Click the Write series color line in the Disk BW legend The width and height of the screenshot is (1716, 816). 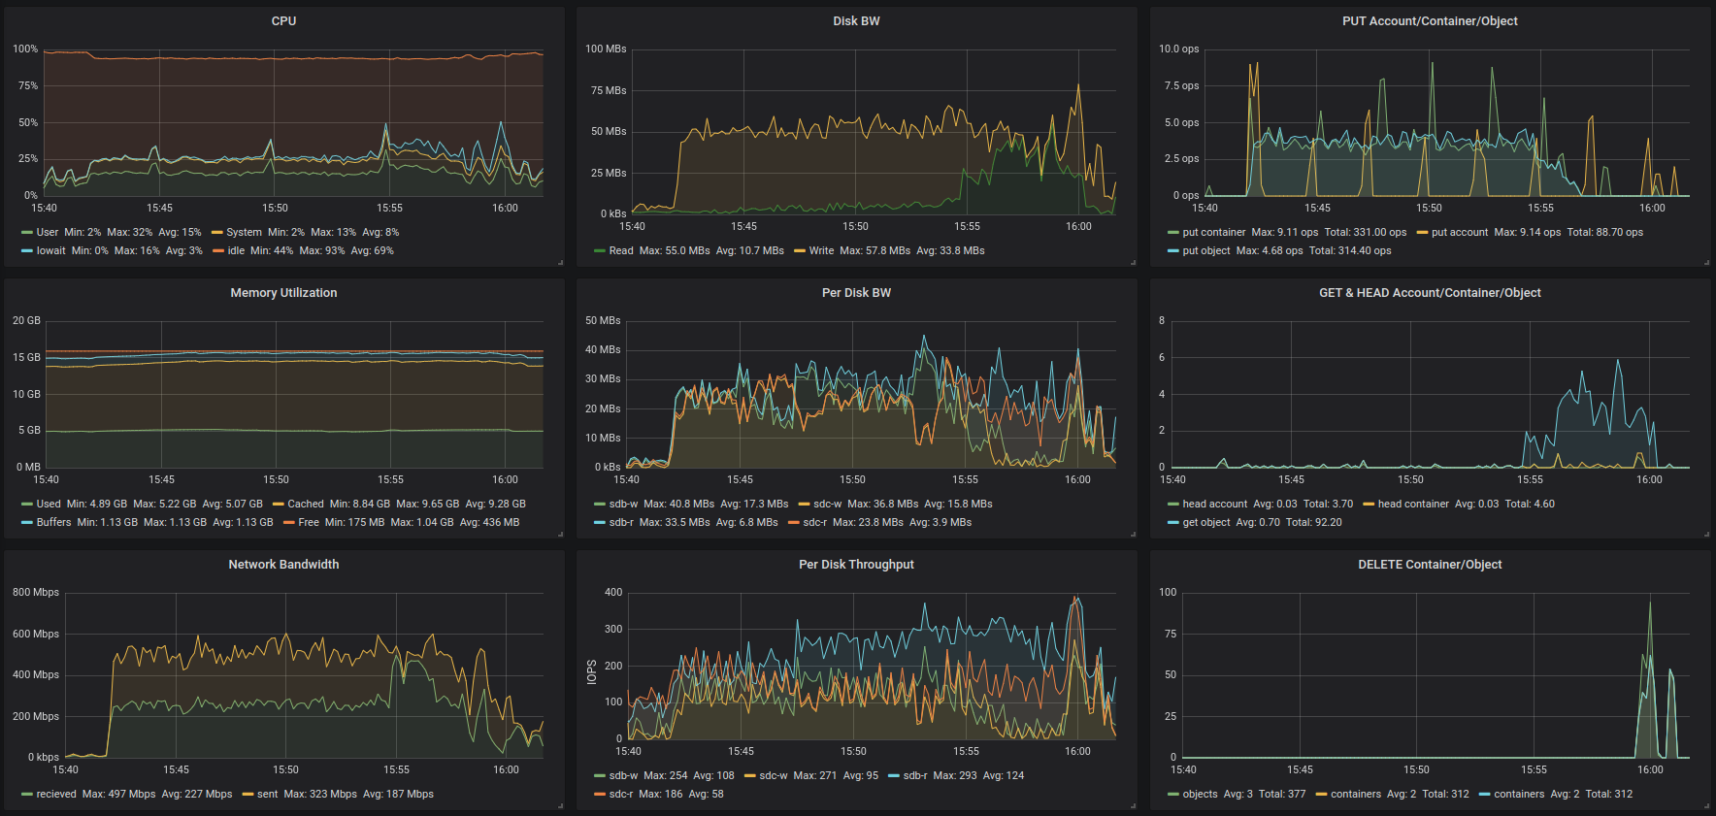800,250
